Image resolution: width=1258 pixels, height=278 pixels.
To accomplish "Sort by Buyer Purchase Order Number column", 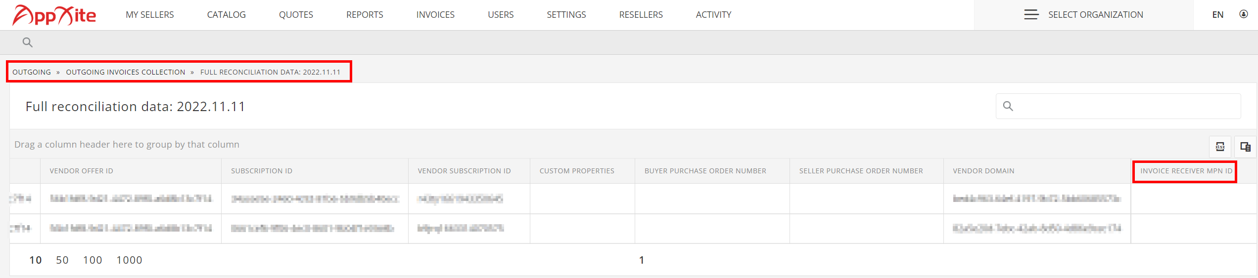I will click(712, 171).
